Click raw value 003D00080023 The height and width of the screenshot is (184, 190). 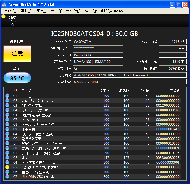[x=168, y=157]
